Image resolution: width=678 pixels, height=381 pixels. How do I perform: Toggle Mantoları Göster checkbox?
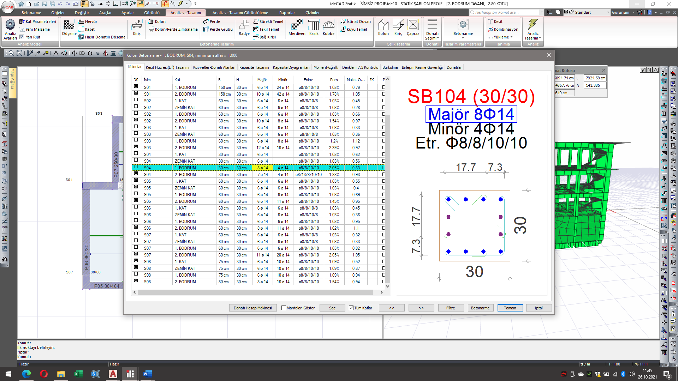284,308
